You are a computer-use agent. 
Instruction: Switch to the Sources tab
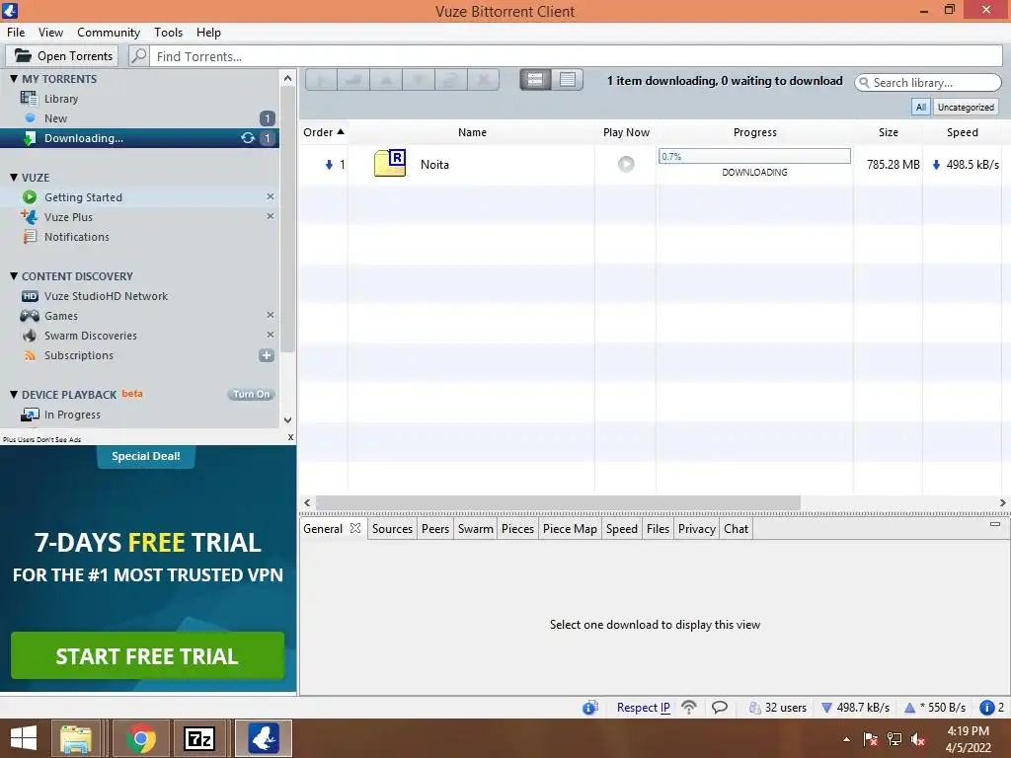392,529
